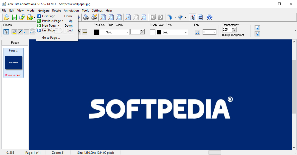Adjust the Transparency value stepper
Image resolution: width=297 pixels, height=155 pixels.
pos(234,30)
